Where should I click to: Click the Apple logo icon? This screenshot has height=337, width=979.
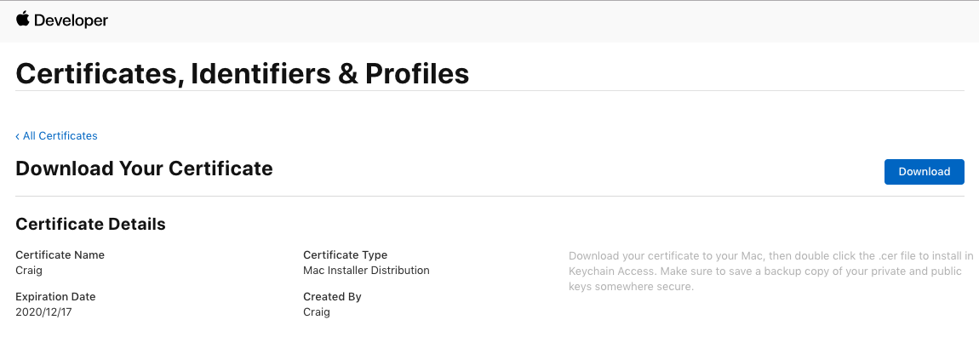click(x=22, y=20)
